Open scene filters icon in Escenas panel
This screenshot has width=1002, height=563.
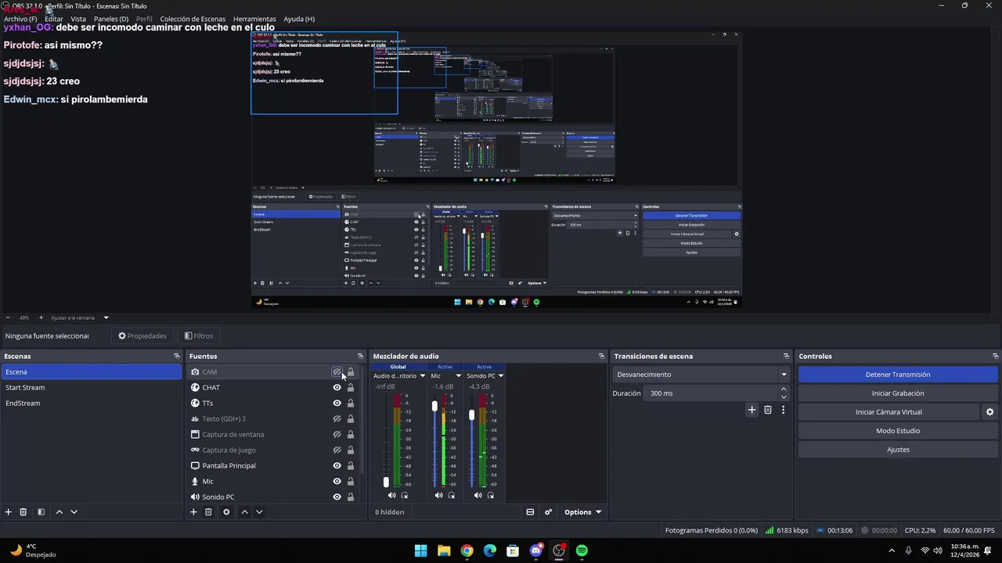pyautogui.click(x=41, y=512)
